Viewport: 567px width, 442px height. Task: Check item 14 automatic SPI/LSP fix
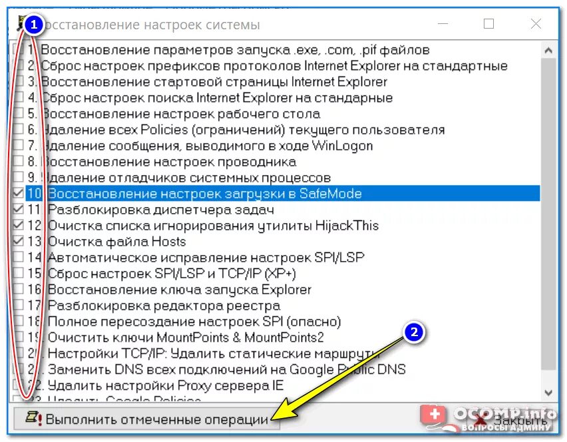click(18, 257)
